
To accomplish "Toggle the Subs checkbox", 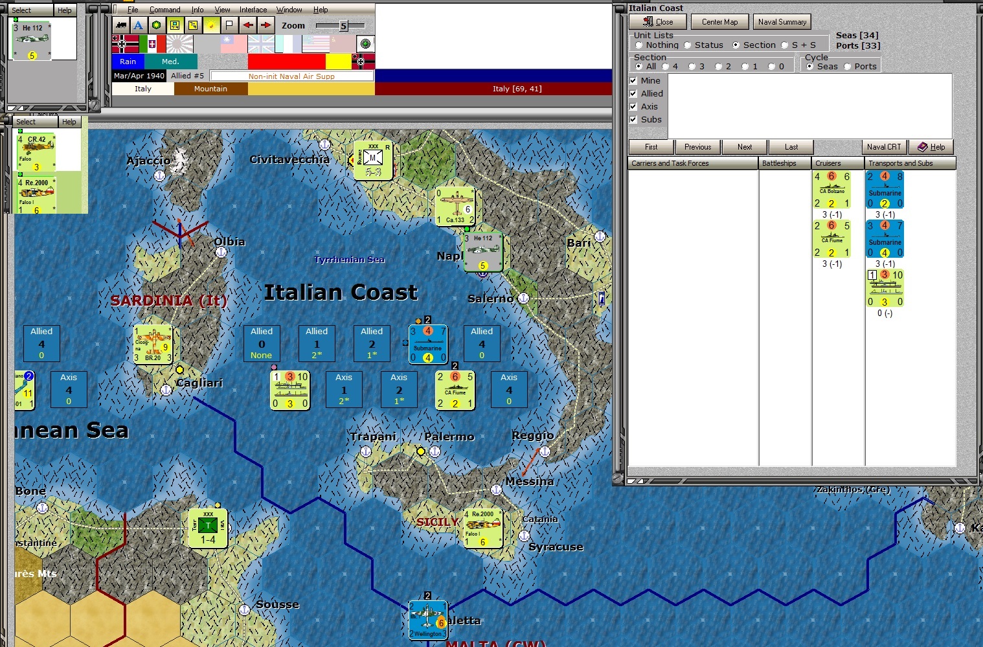I will tap(633, 120).
